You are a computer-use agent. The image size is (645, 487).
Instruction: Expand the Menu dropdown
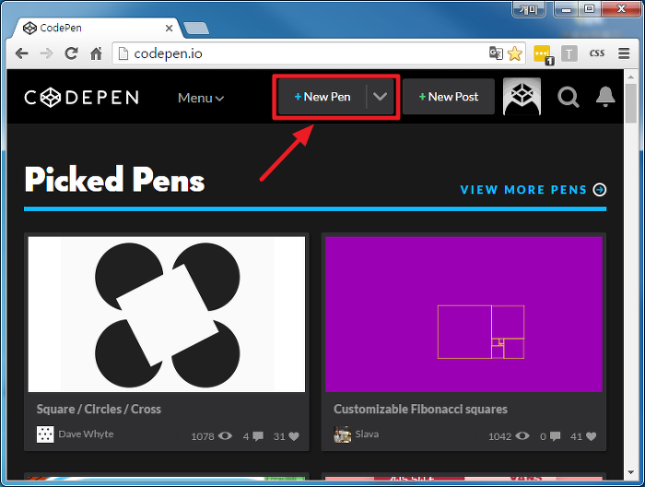[201, 98]
